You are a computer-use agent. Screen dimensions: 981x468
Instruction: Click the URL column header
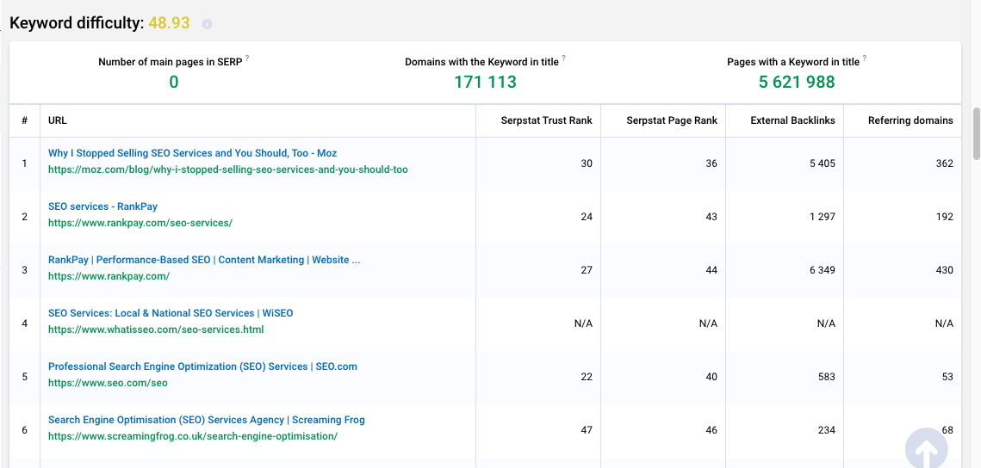click(x=58, y=120)
